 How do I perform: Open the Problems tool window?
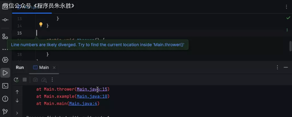[x=5, y=99]
